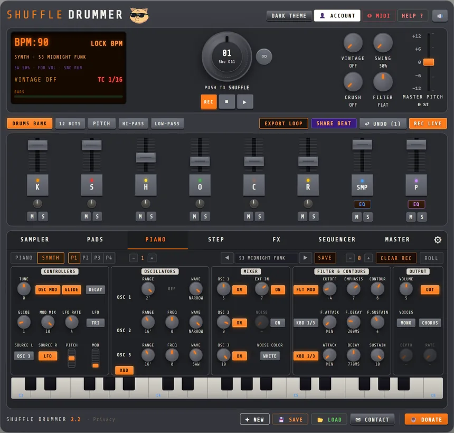Change LFO waveform TRI selector
This screenshot has height=433, width=454.
pos(96,323)
